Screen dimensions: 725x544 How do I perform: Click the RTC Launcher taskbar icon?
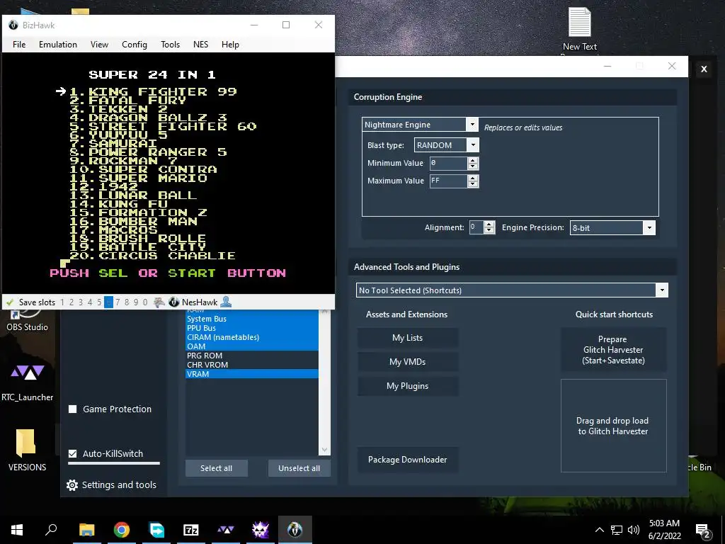point(226,530)
